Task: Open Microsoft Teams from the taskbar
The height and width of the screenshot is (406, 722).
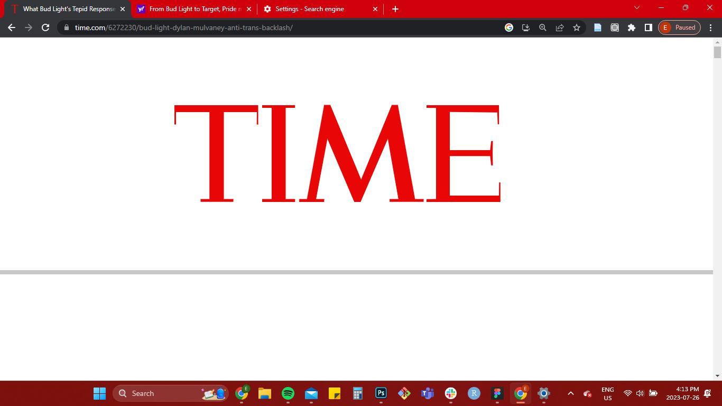Action: pos(428,393)
